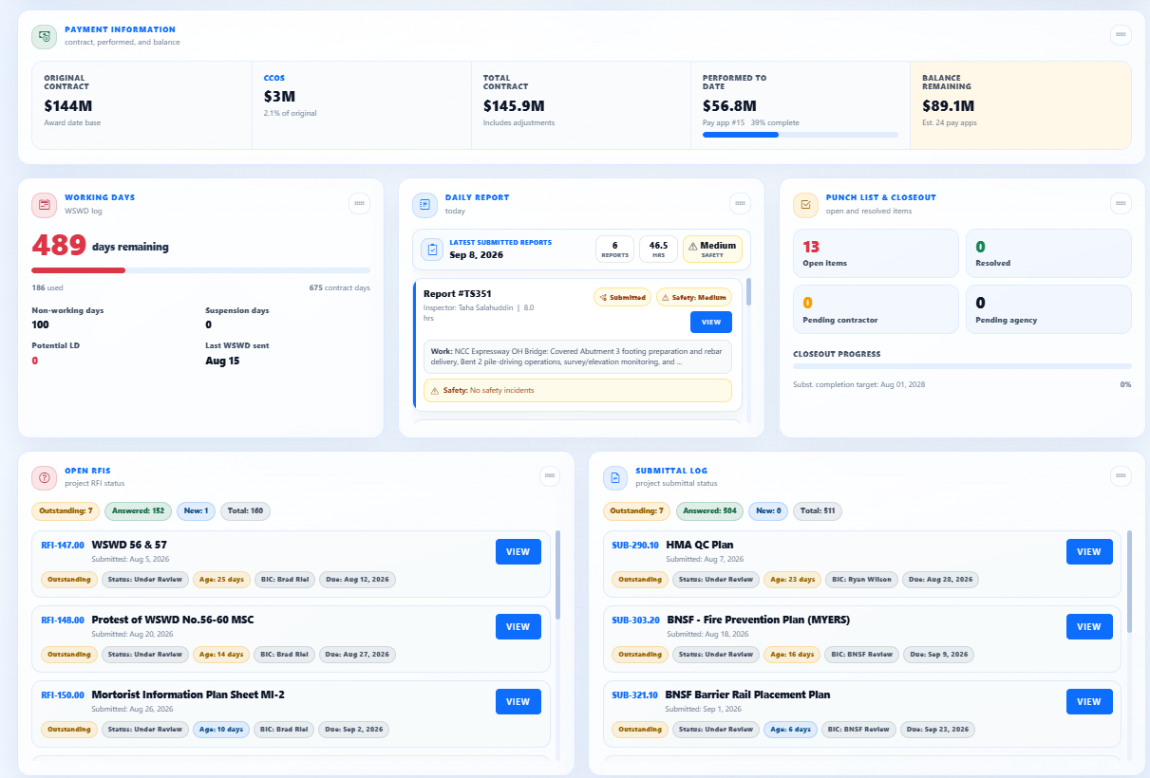Click the warning icon beside No safety incidents
This screenshot has height=778, width=1150.
coord(435,391)
